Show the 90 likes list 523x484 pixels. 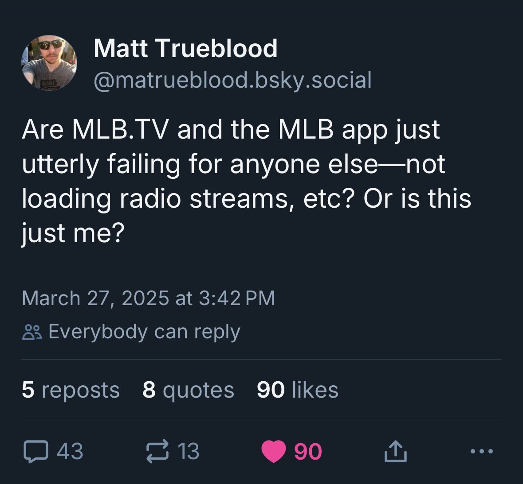(x=297, y=390)
